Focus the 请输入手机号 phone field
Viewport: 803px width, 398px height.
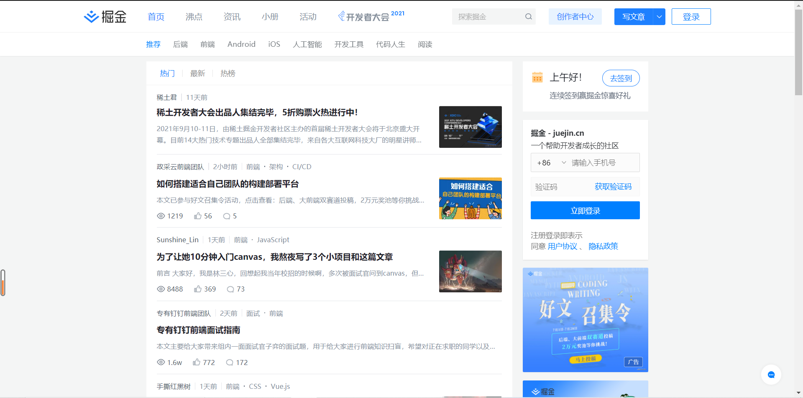(604, 162)
